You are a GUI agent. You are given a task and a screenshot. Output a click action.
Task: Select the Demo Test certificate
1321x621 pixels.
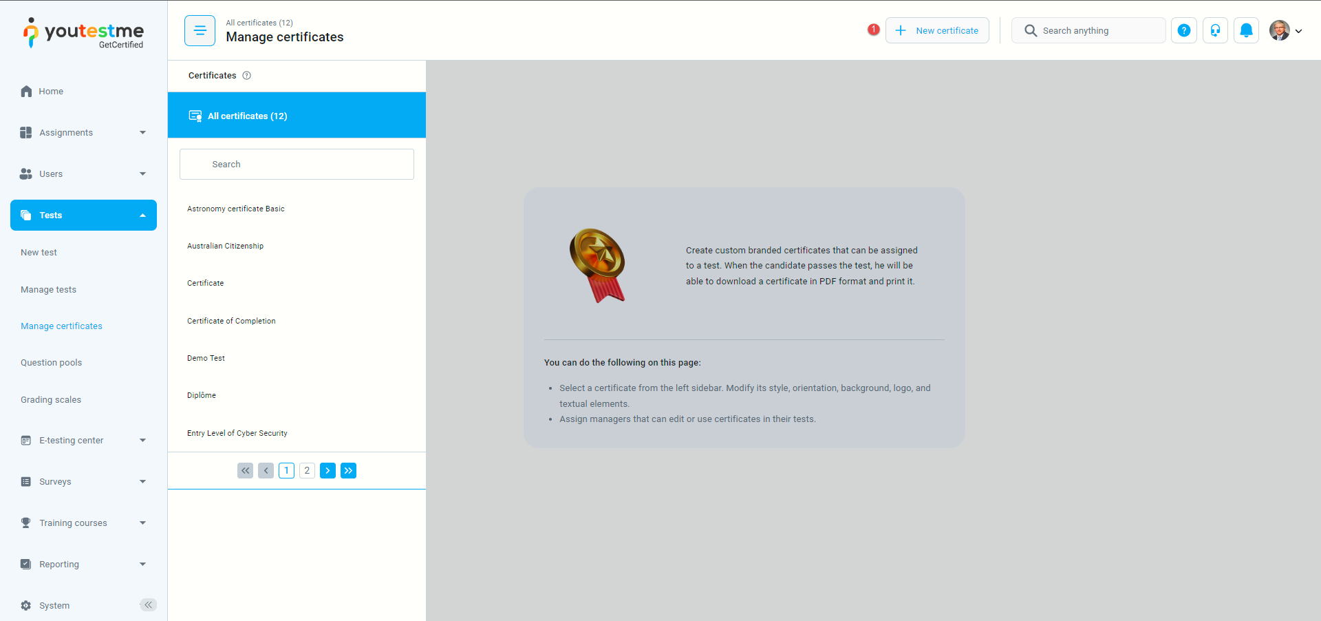point(206,358)
